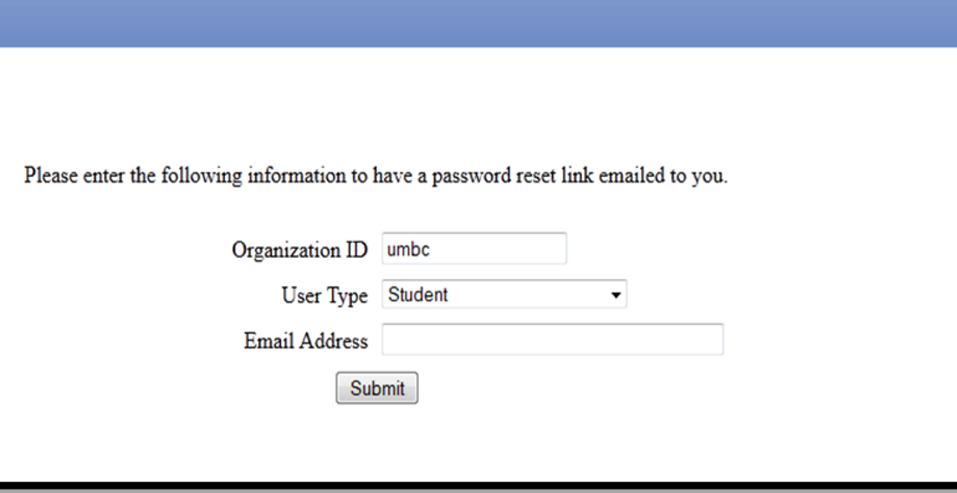Click the Organization ID label
This screenshot has width=957, height=493.
299,250
